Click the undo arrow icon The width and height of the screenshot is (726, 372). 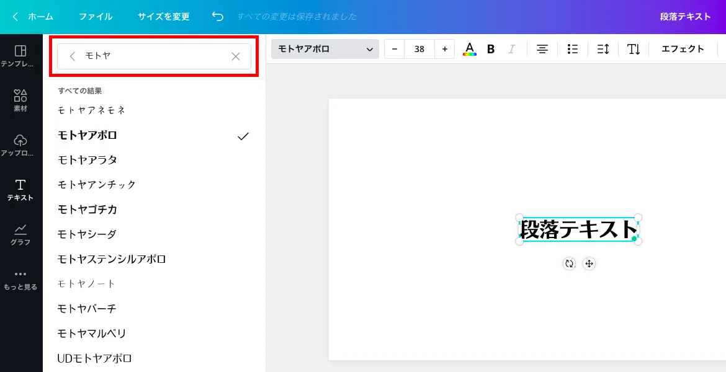pyautogui.click(x=218, y=17)
